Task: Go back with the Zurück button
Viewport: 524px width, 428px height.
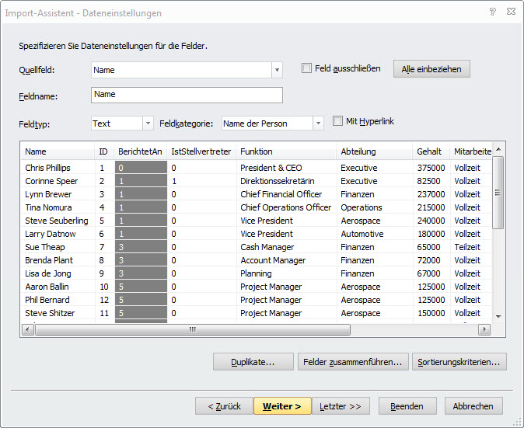Action: (x=224, y=406)
